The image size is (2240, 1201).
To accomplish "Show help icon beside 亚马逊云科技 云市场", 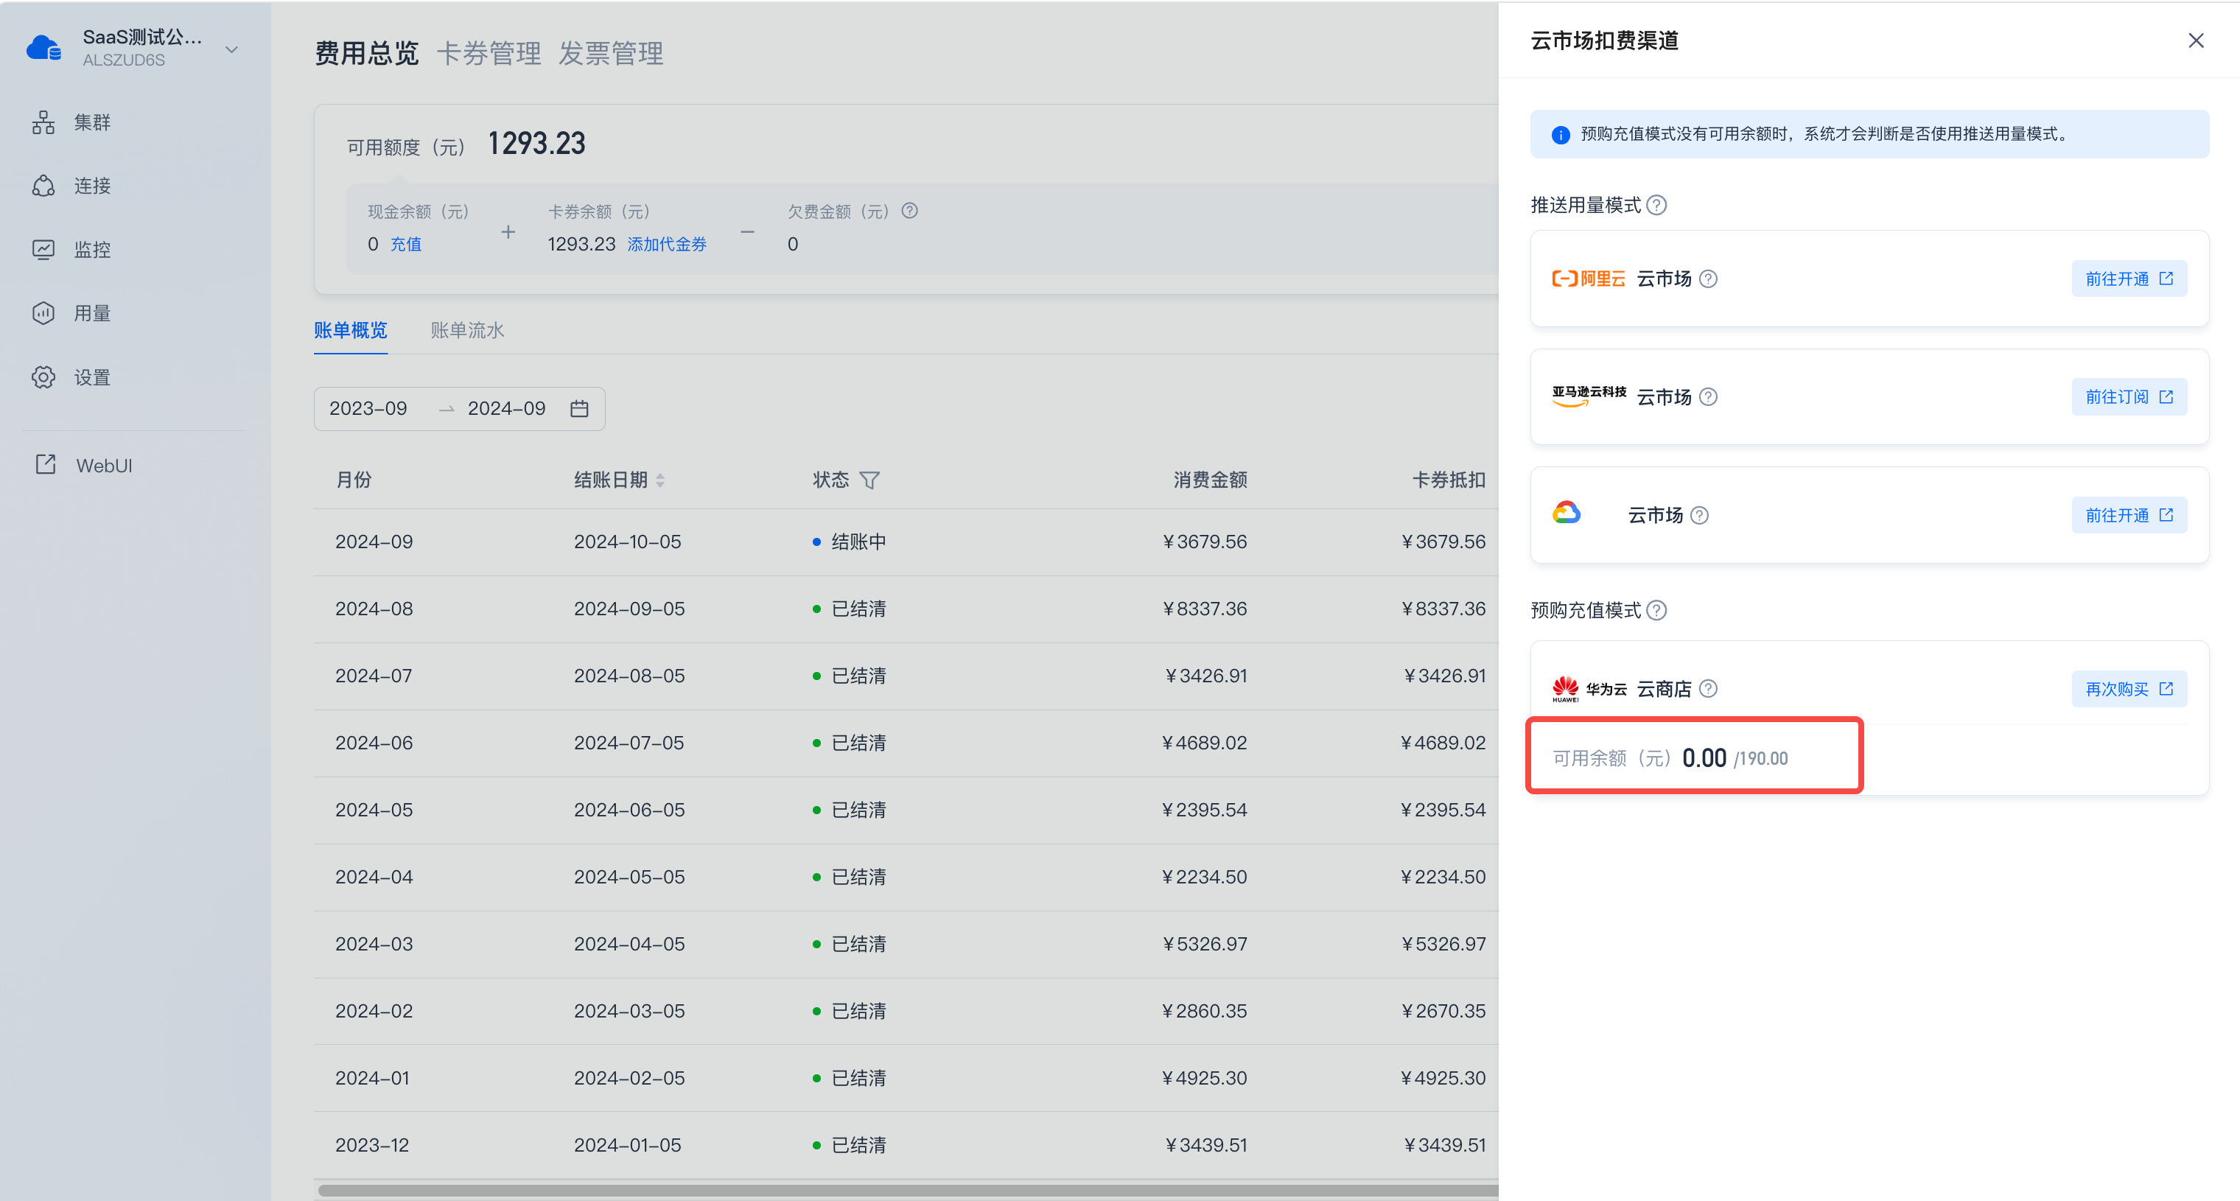I will click(x=1708, y=397).
